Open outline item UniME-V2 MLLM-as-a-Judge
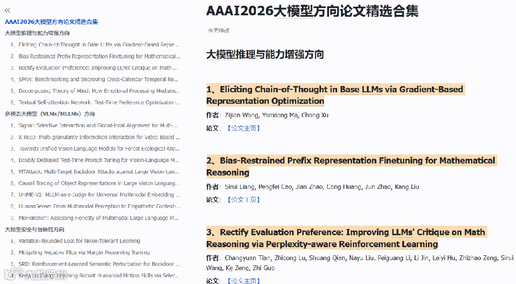The height and width of the screenshot is (284, 516). (x=95, y=195)
